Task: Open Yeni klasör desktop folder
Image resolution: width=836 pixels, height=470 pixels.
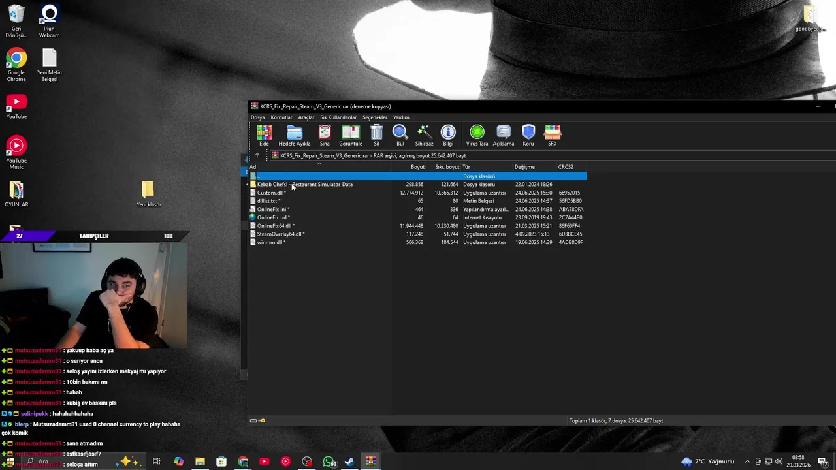Action: (x=148, y=194)
